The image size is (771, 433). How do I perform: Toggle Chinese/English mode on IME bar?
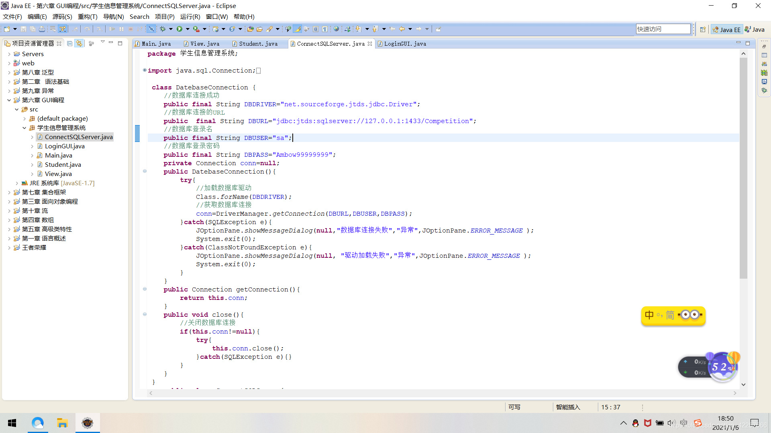pyautogui.click(x=649, y=315)
